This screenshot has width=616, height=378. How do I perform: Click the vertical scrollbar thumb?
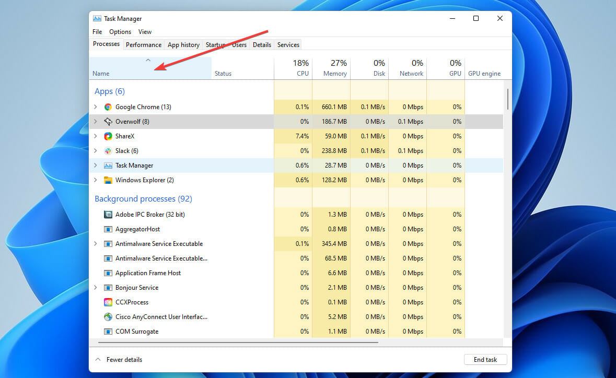tap(507, 99)
